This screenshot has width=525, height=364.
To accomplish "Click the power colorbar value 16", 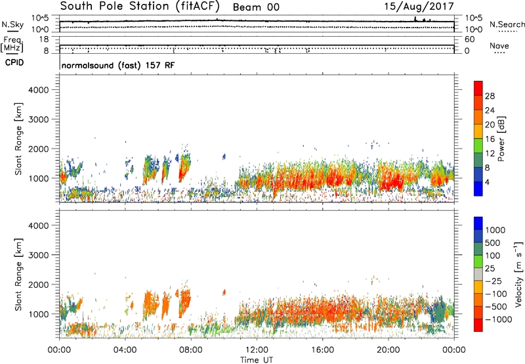I will (490, 139).
